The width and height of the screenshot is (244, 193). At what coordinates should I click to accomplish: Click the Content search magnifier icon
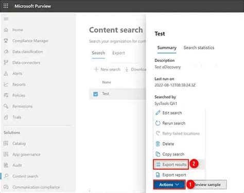[x=6, y=176]
